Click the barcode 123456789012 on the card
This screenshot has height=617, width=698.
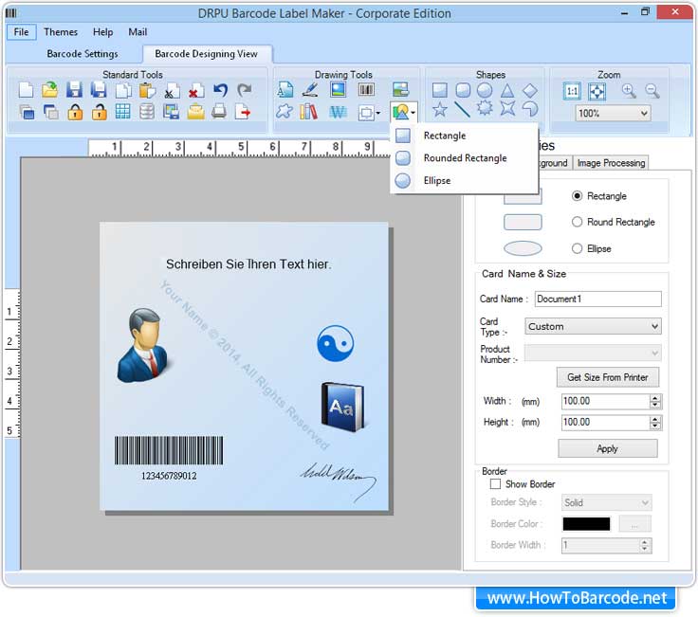coord(169,458)
